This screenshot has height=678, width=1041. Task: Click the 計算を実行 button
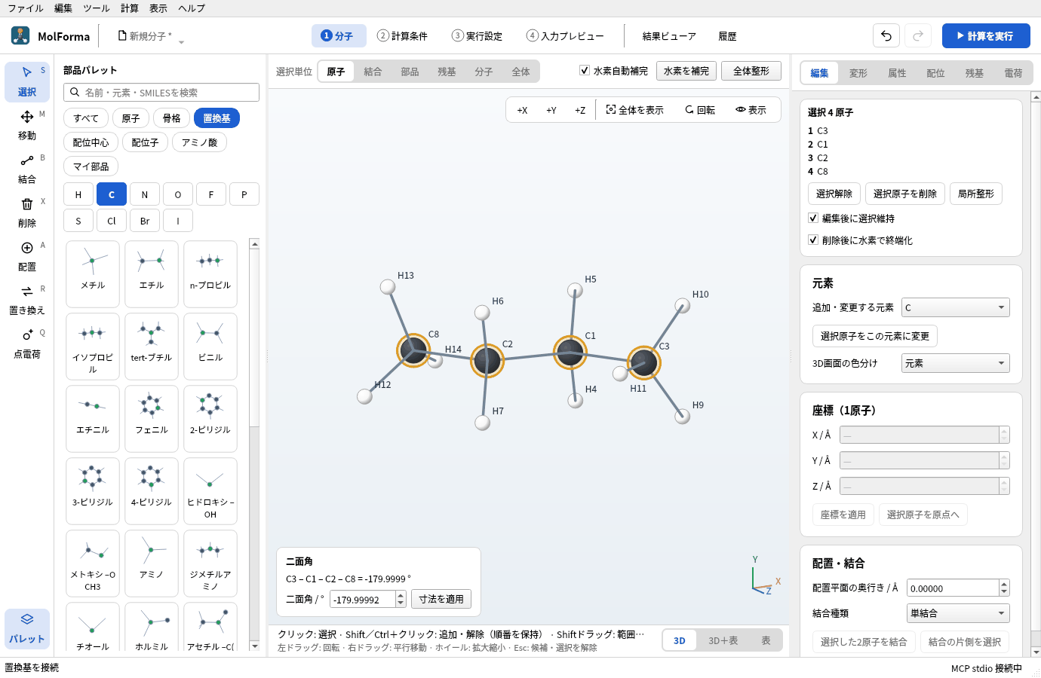click(986, 35)
